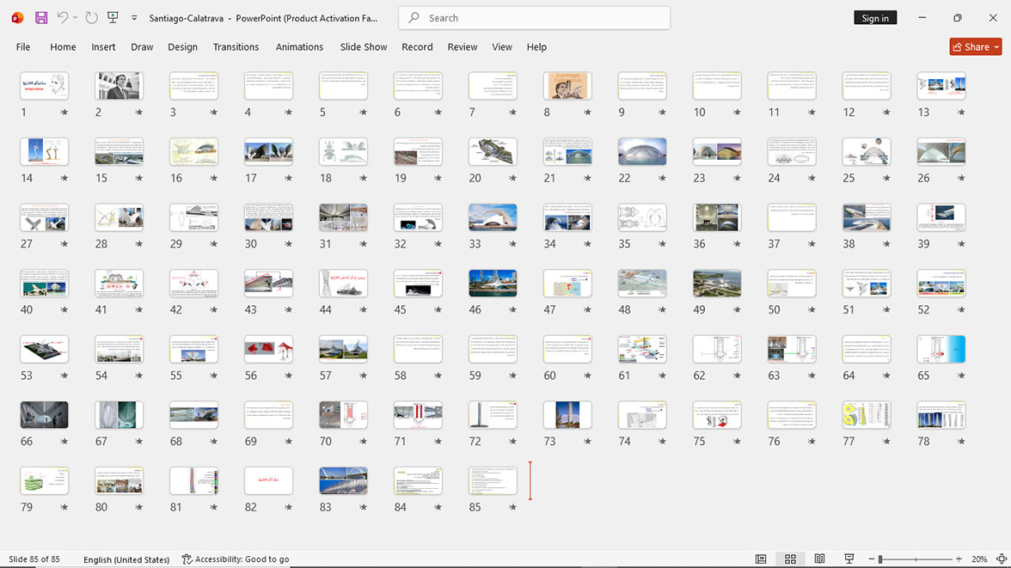Open the Transitions ribbon tab
This screenshot has width=1011, height=568.
(236, 47)
